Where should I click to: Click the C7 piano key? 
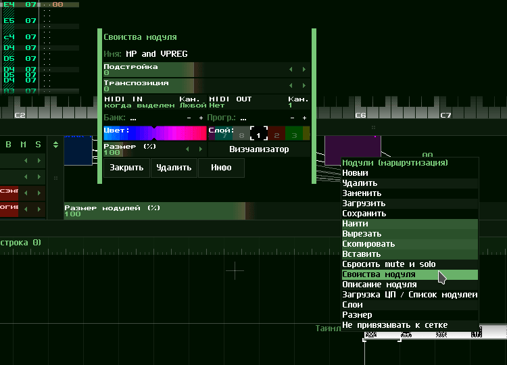click(445, 112)
